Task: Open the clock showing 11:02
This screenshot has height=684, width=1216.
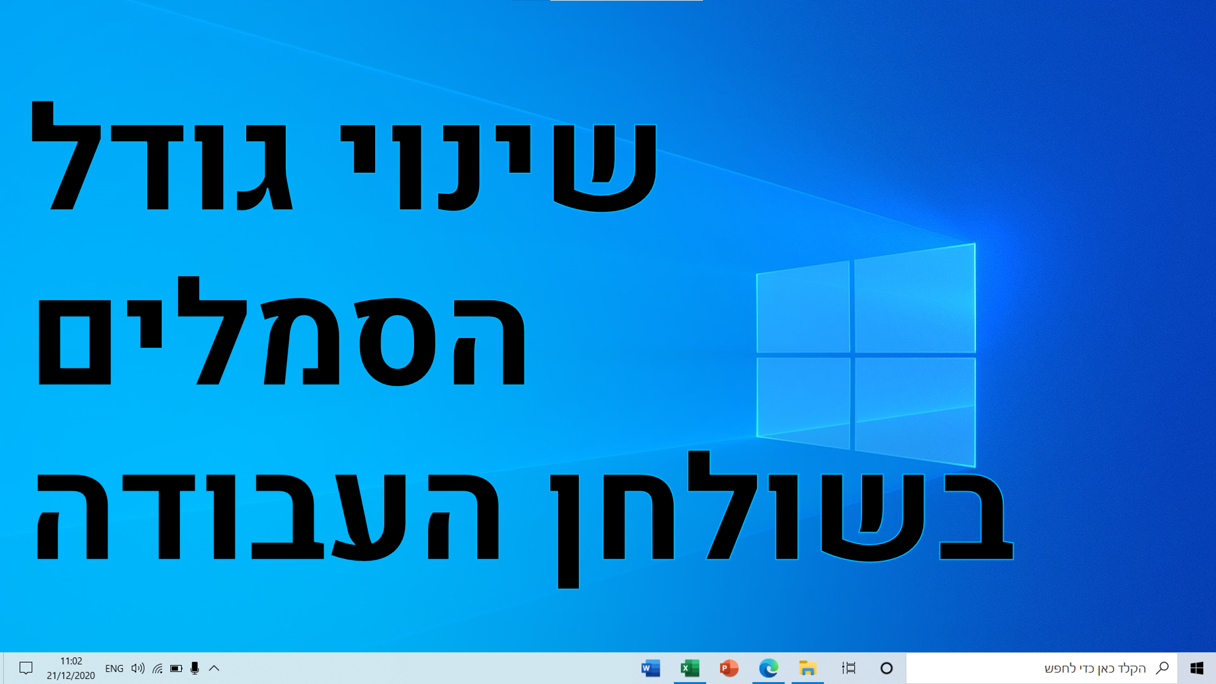Action: (x=71, y=668)
